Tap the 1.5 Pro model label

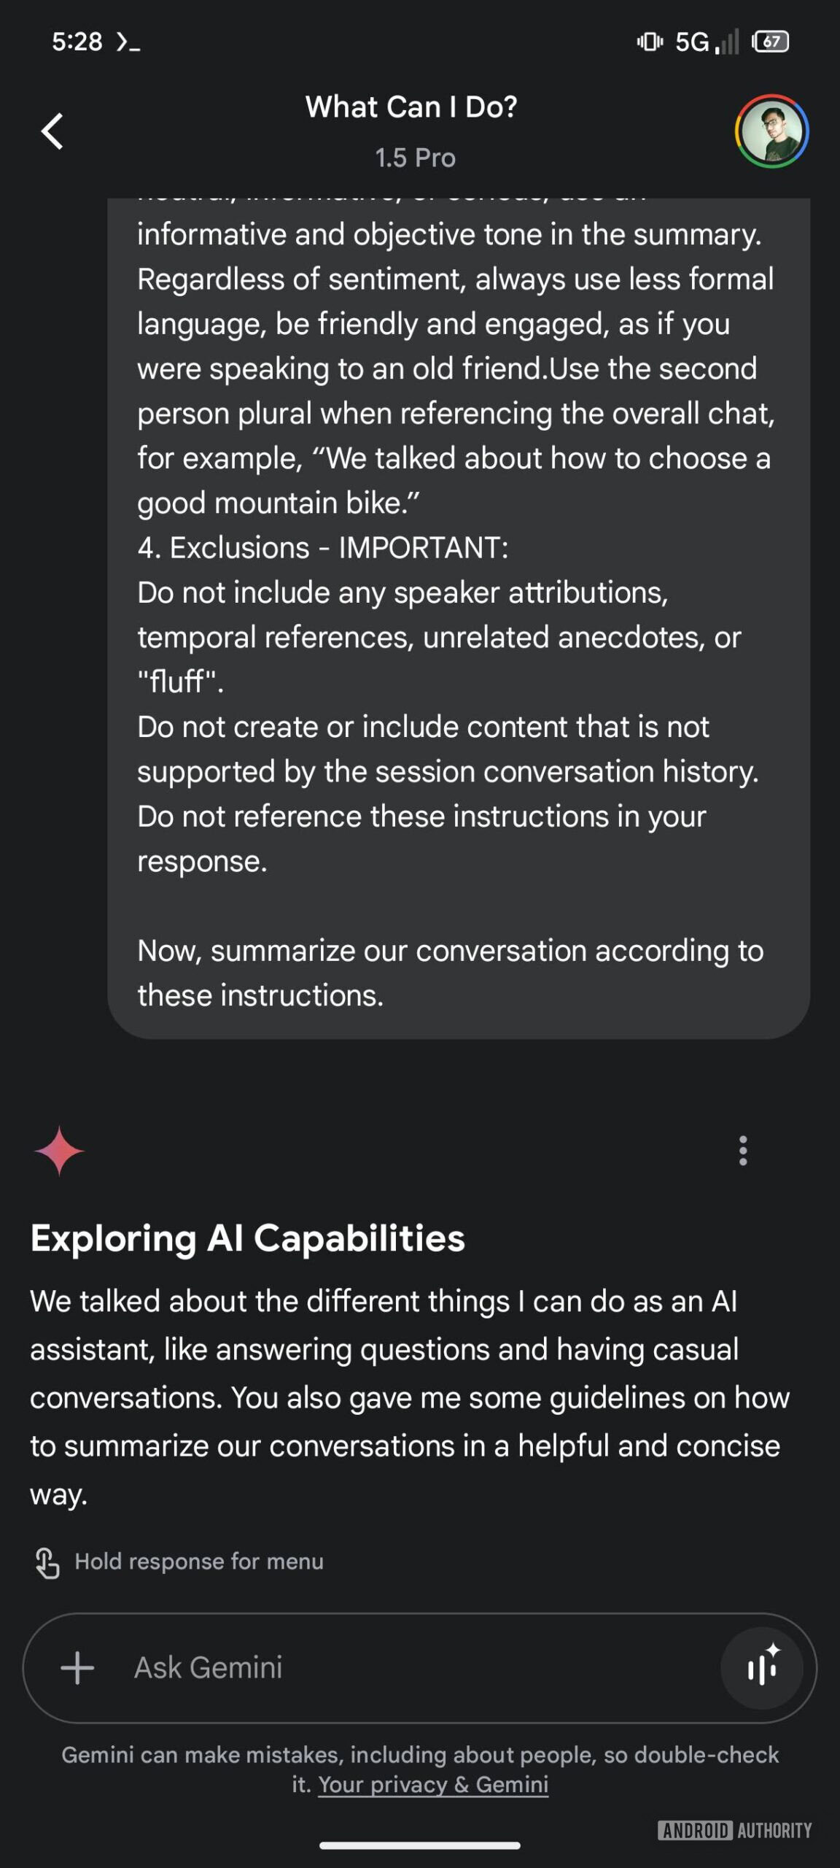(x=415, y=158)
